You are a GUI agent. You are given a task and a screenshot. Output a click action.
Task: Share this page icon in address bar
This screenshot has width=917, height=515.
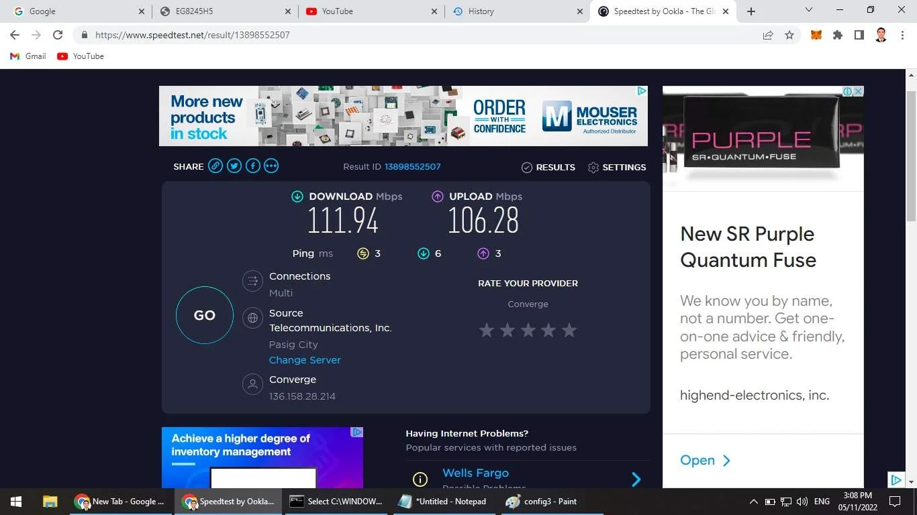pyautogui.click(x=768, y=35)
